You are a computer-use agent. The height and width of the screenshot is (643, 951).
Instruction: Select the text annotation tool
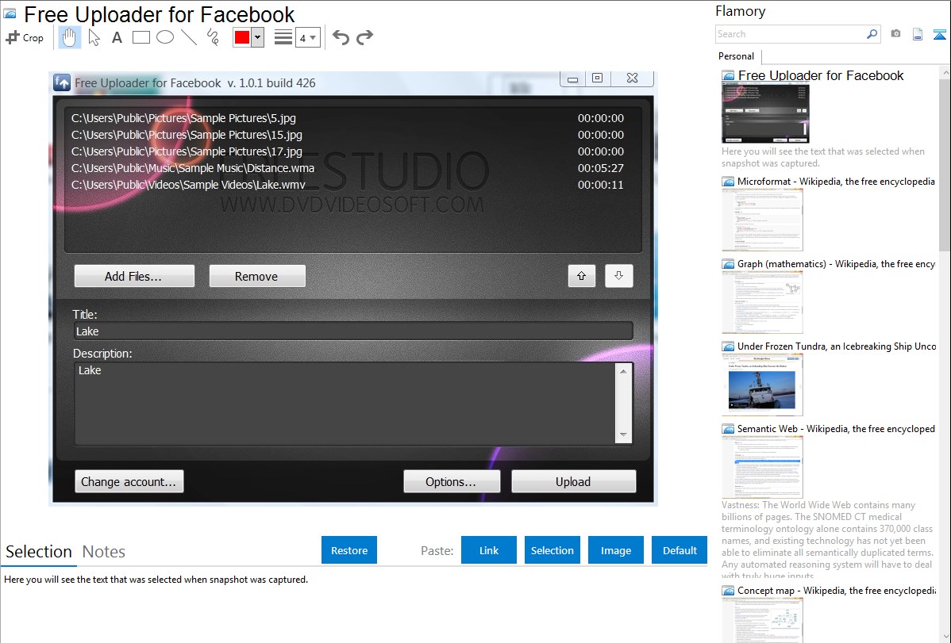tap(117, 37)
